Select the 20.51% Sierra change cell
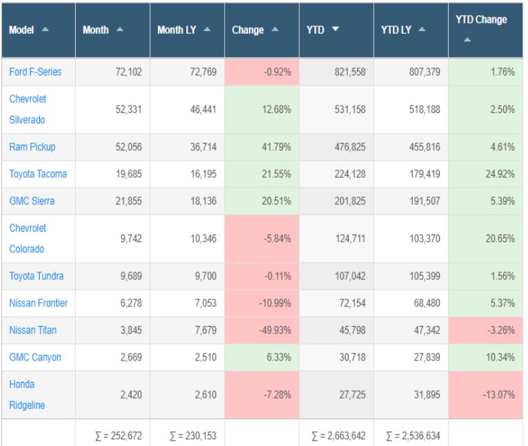 (x=262, y=201)
